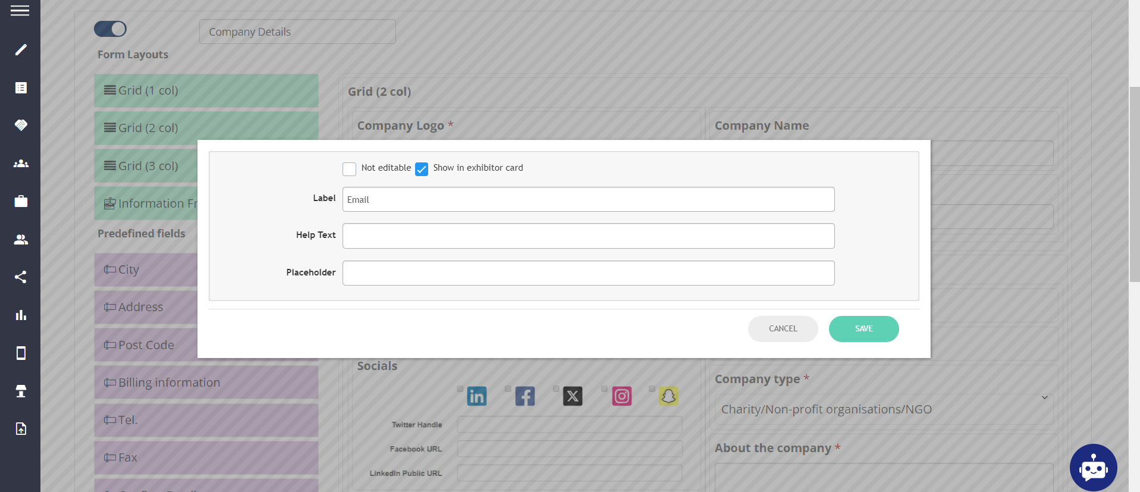The height and width of the screenshot is (492, 1140).
Task: Open the bar chart analytics icon
Action: tap(21, 315)
